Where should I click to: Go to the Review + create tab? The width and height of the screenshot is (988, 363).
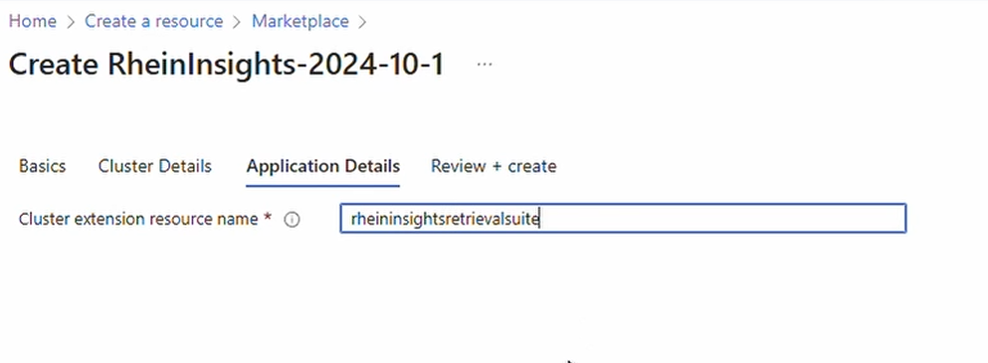[x=494, y=166]
